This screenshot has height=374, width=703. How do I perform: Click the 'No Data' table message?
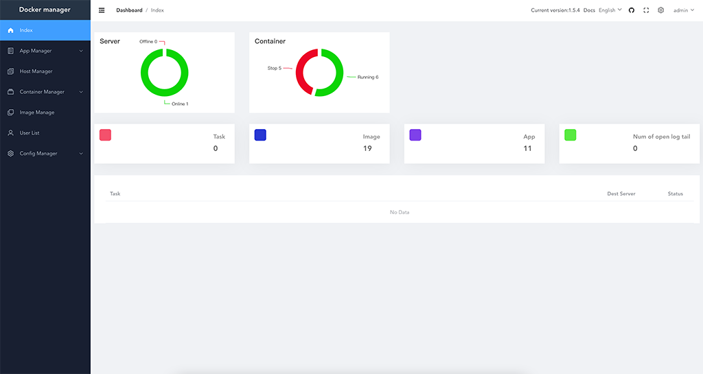400,212
